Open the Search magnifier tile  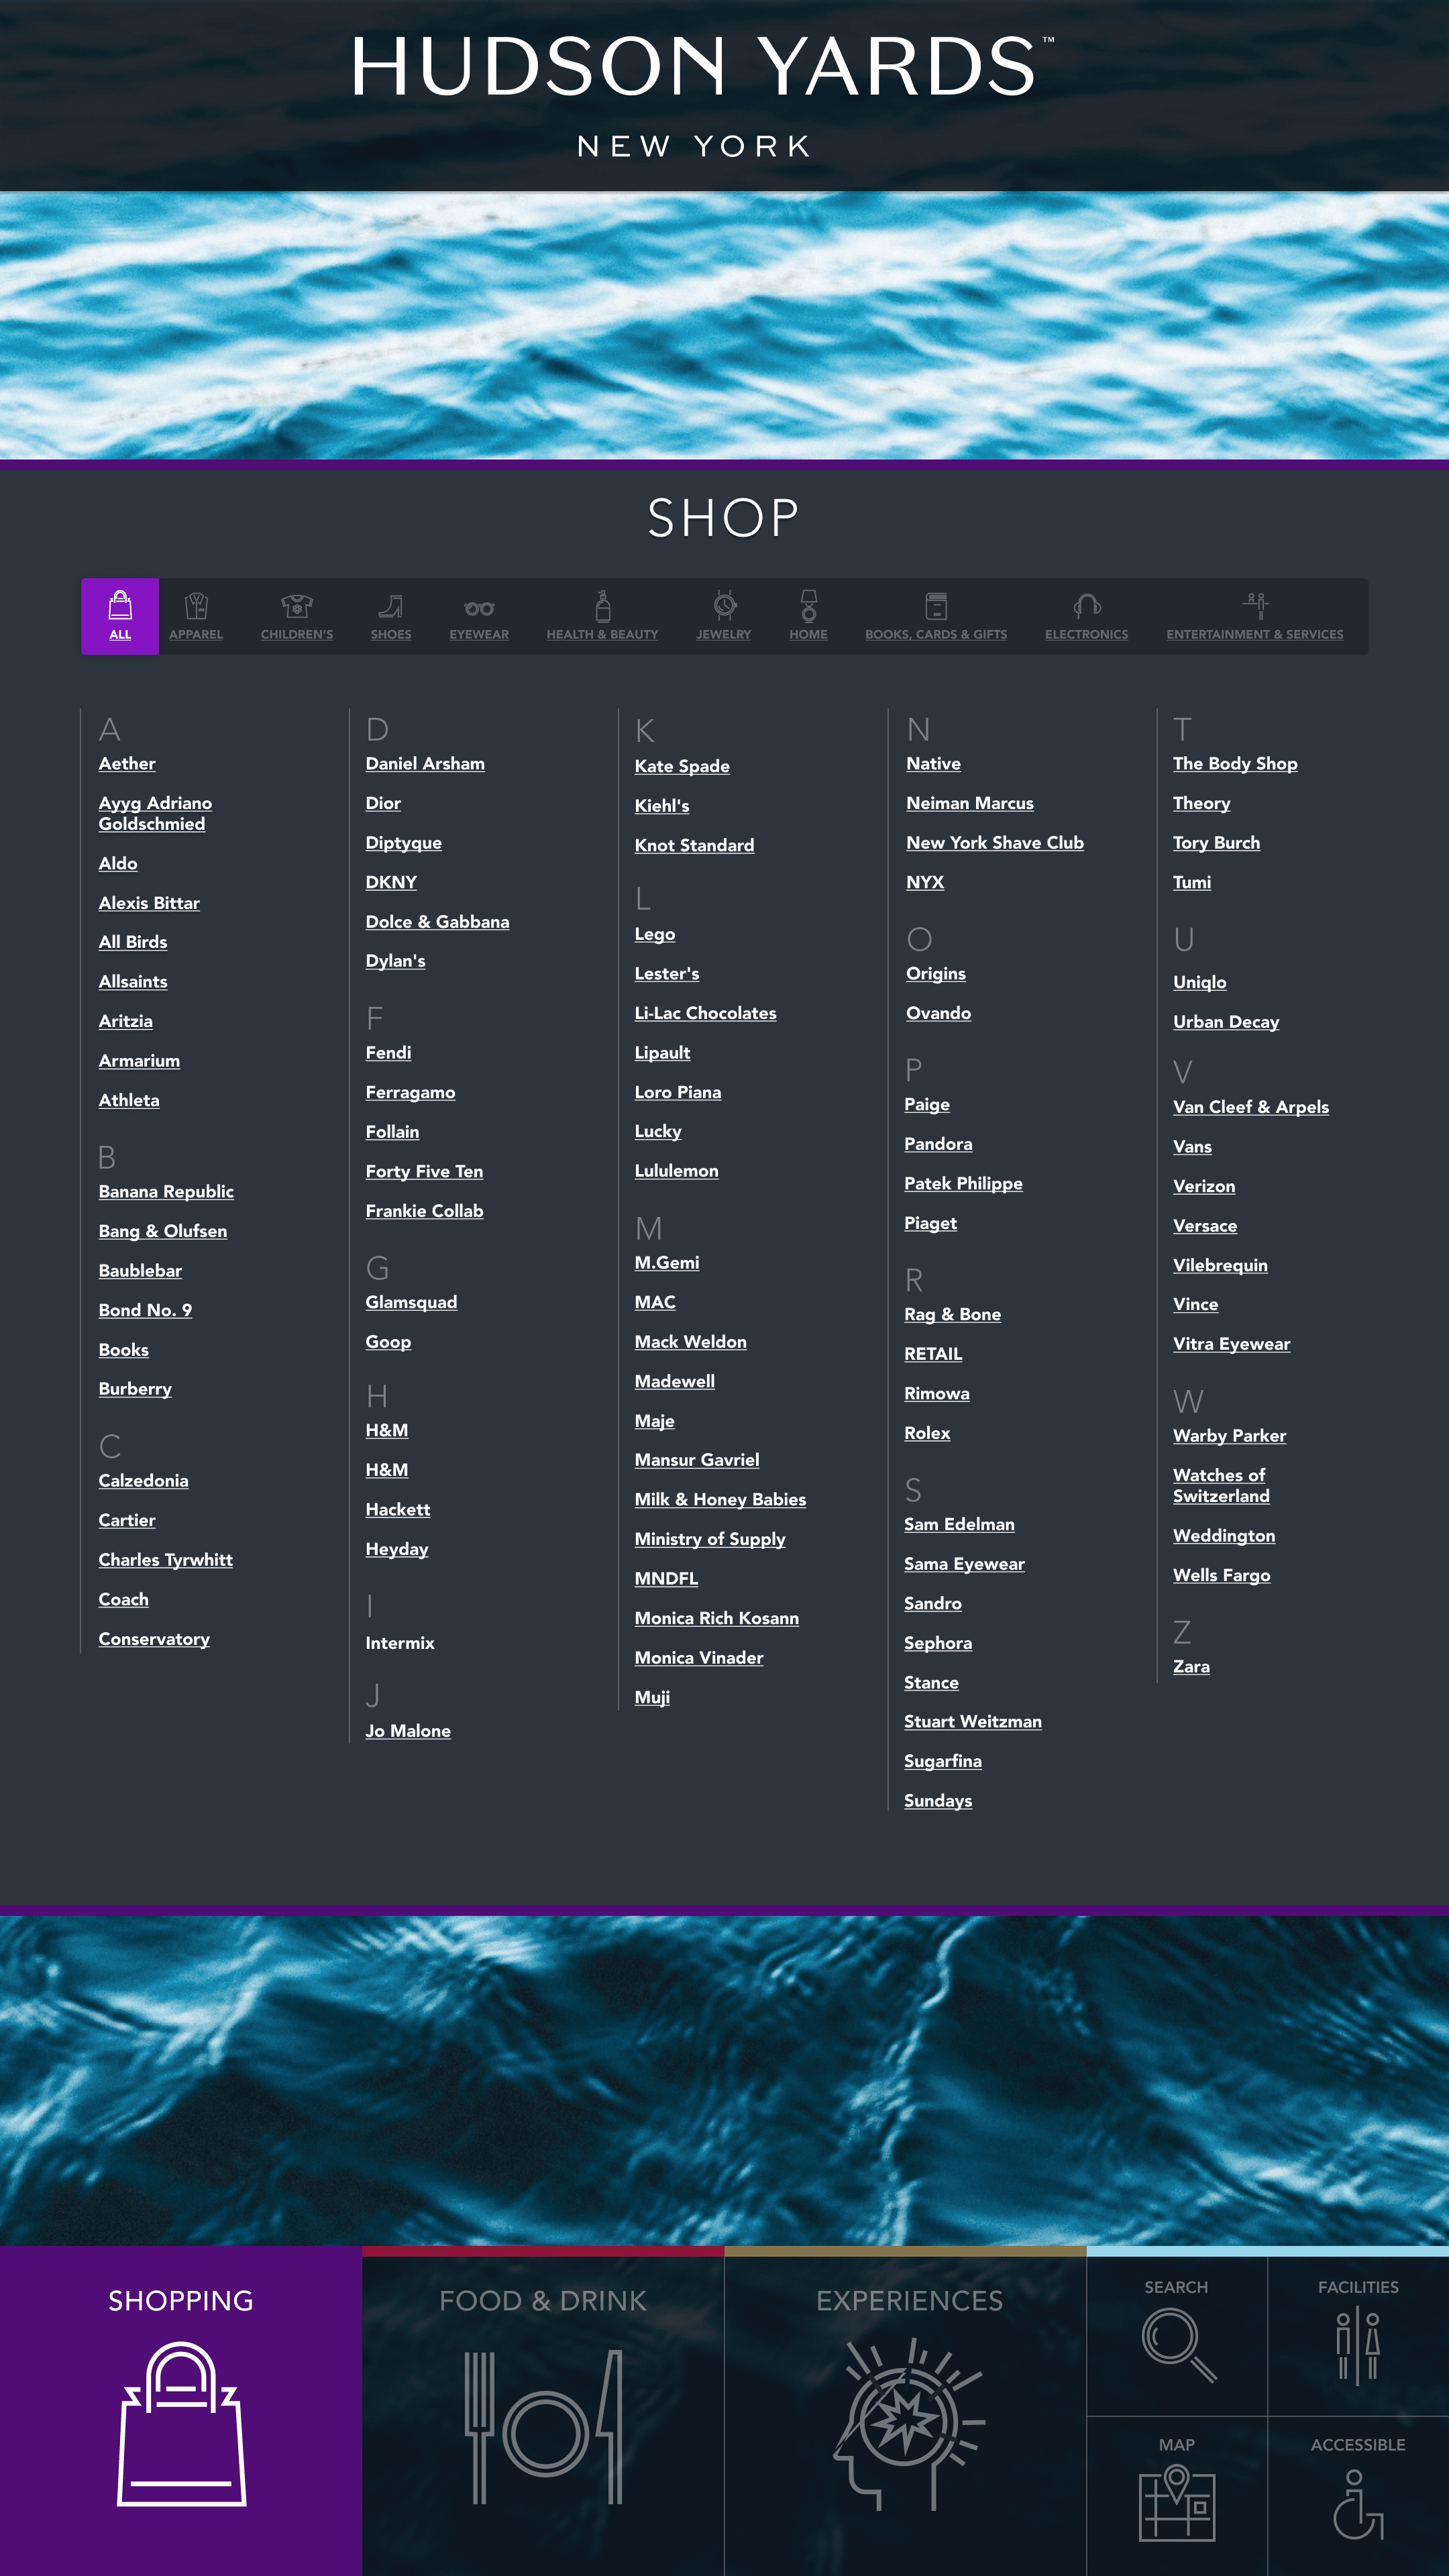click(x=1177, y=2338)
